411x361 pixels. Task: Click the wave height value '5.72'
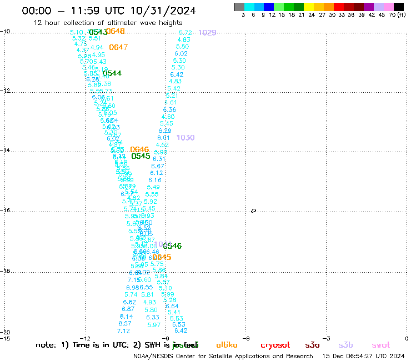point(186,33)
